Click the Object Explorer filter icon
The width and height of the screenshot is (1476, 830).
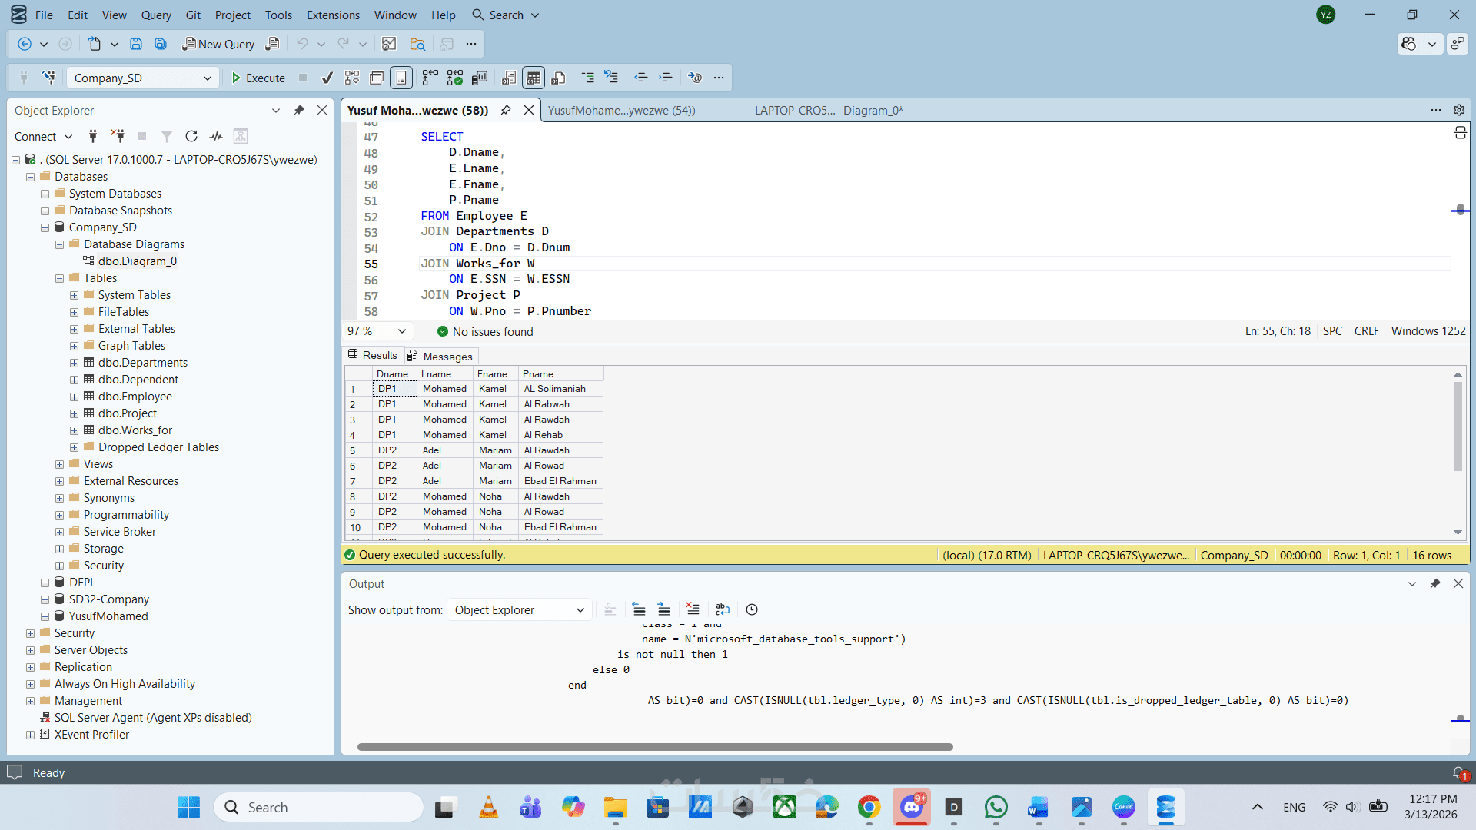[166, 136]
